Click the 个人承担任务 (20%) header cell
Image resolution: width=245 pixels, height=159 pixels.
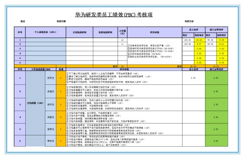46,32
